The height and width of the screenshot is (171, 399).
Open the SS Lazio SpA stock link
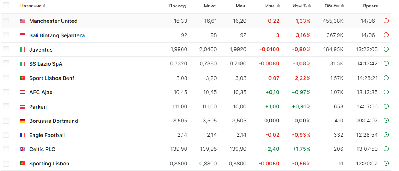[x=46, y=64]
